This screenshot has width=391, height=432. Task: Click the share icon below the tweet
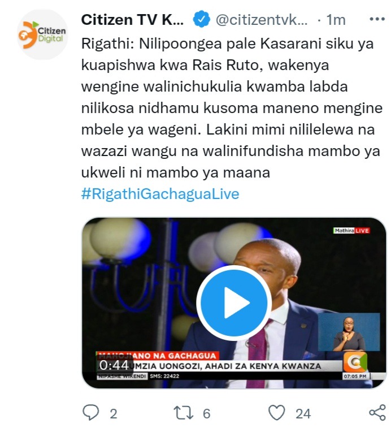(377, 412)
